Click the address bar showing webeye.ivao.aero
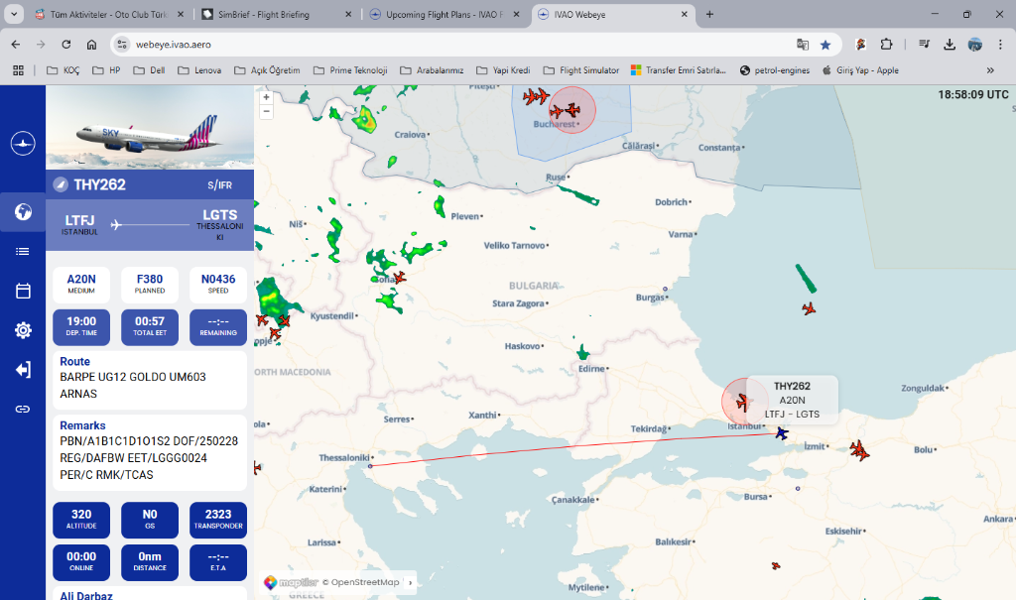The width and height of the screenshot is (1016, 600). tap(446, 45)
